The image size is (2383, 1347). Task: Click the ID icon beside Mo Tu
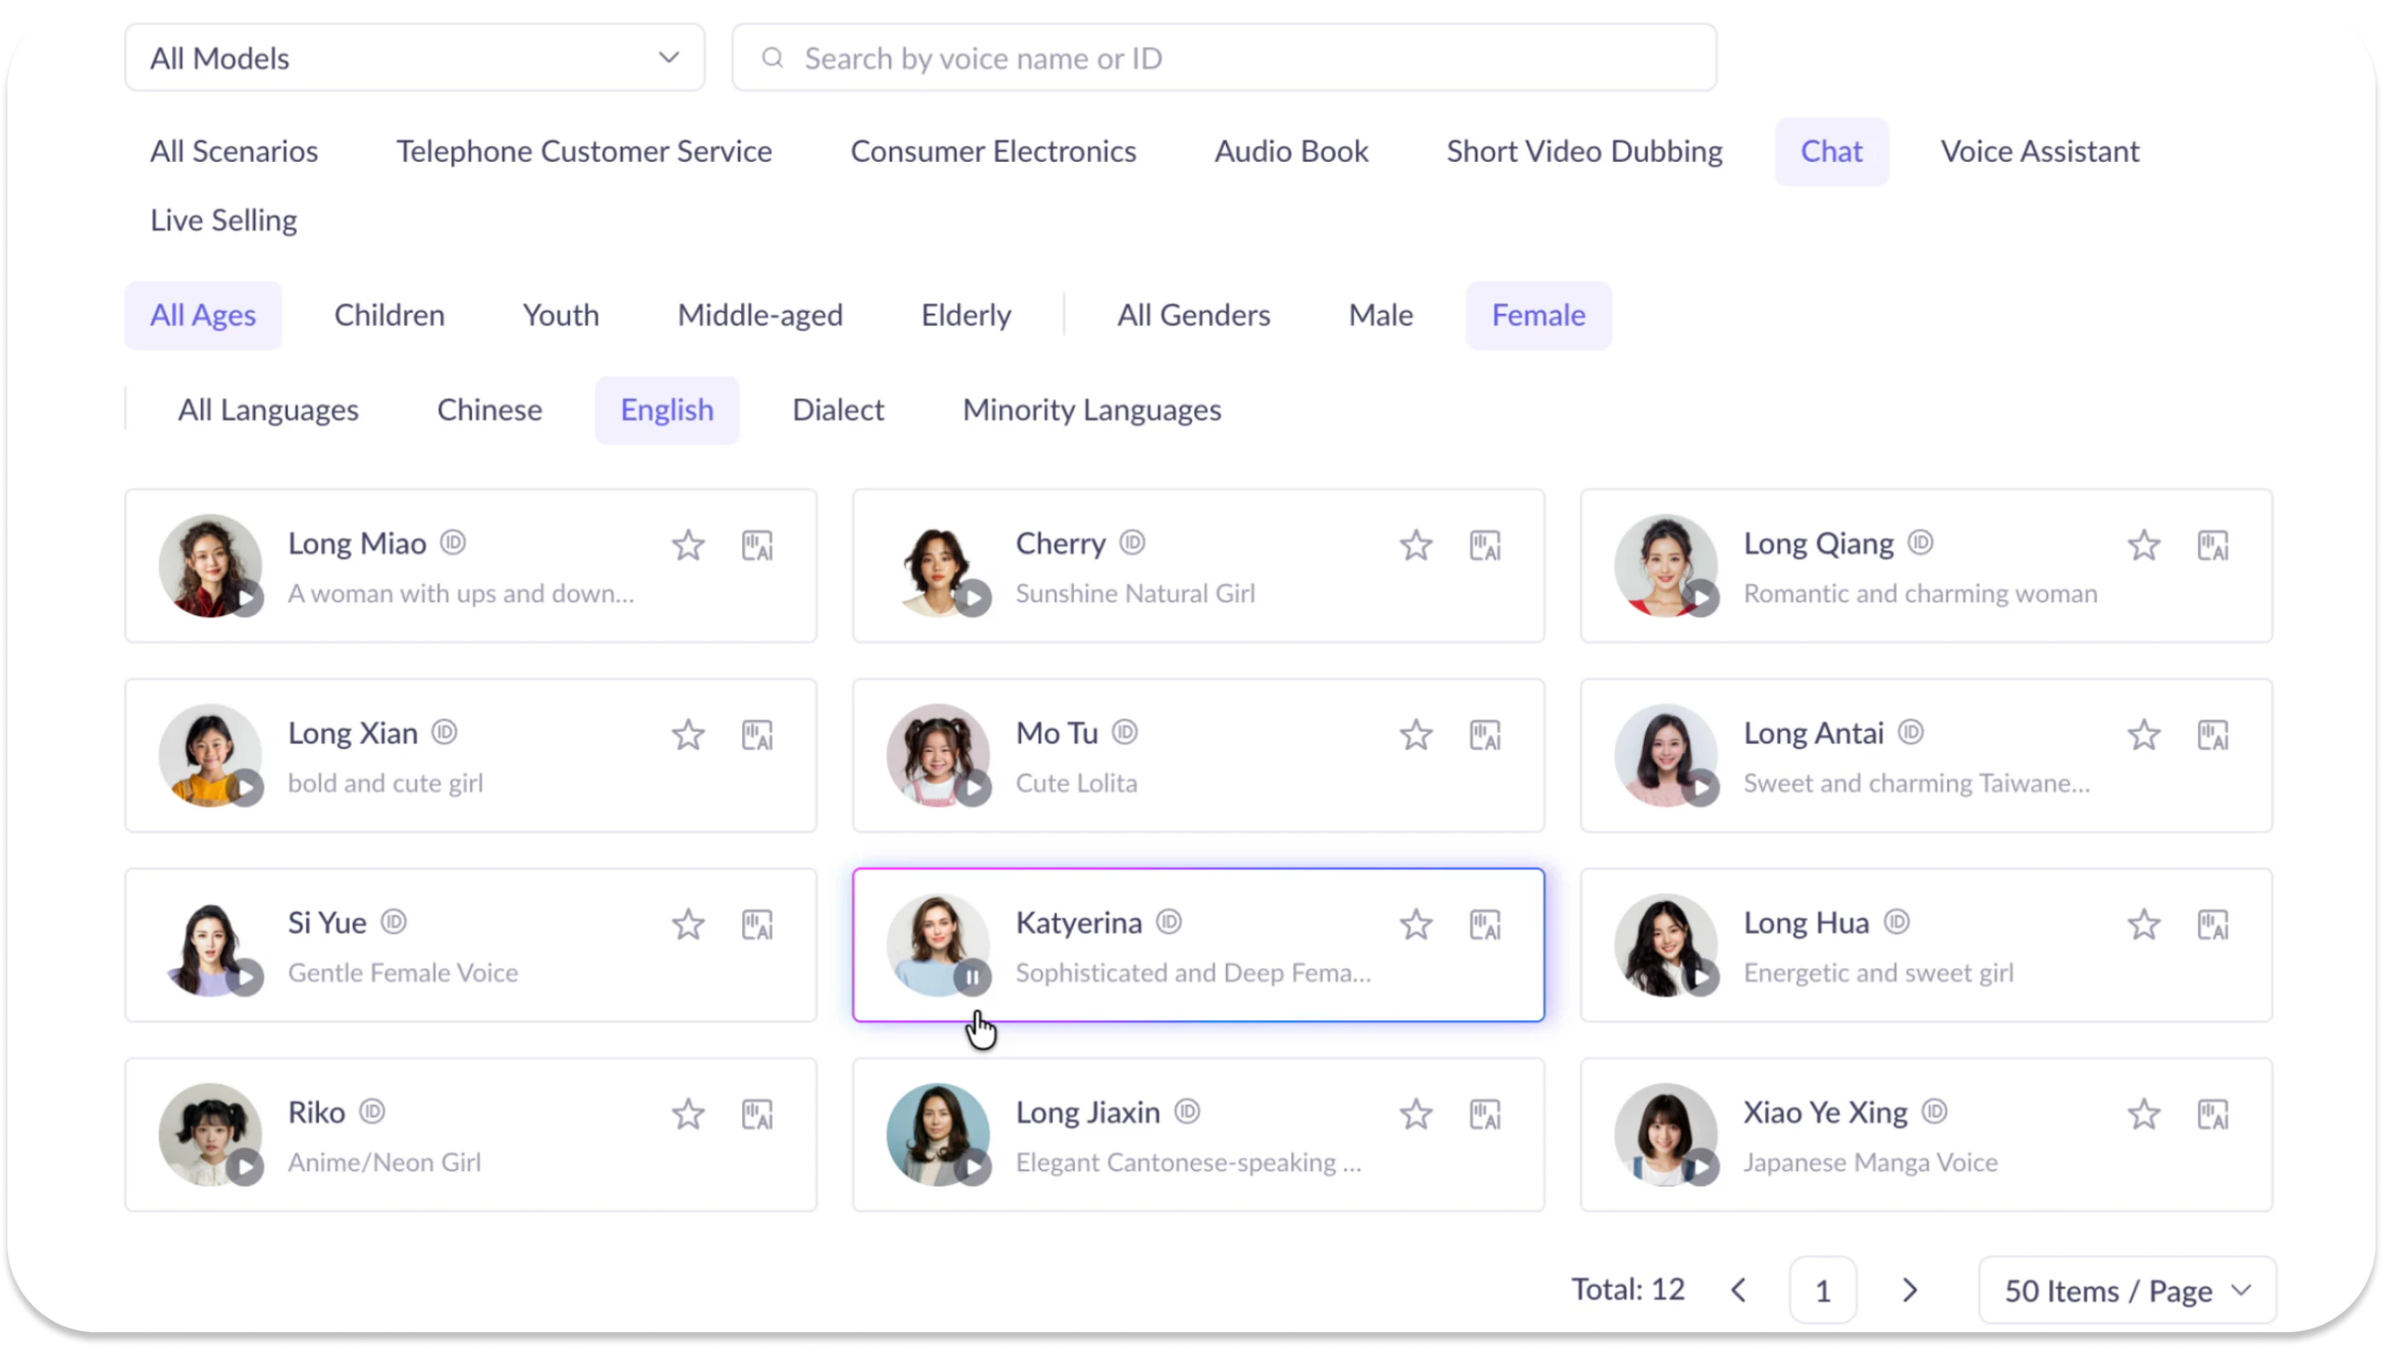click(1124, 733)
